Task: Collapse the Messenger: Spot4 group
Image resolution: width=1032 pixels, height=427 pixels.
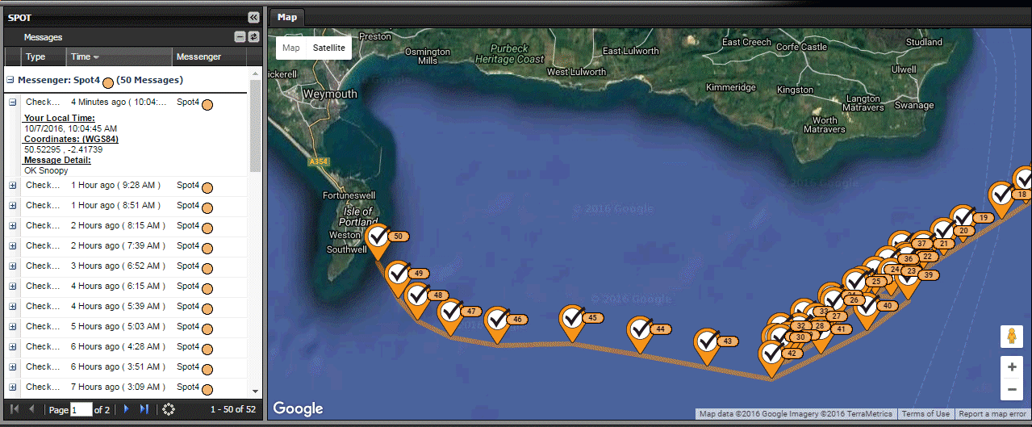Action: point(10,80)
